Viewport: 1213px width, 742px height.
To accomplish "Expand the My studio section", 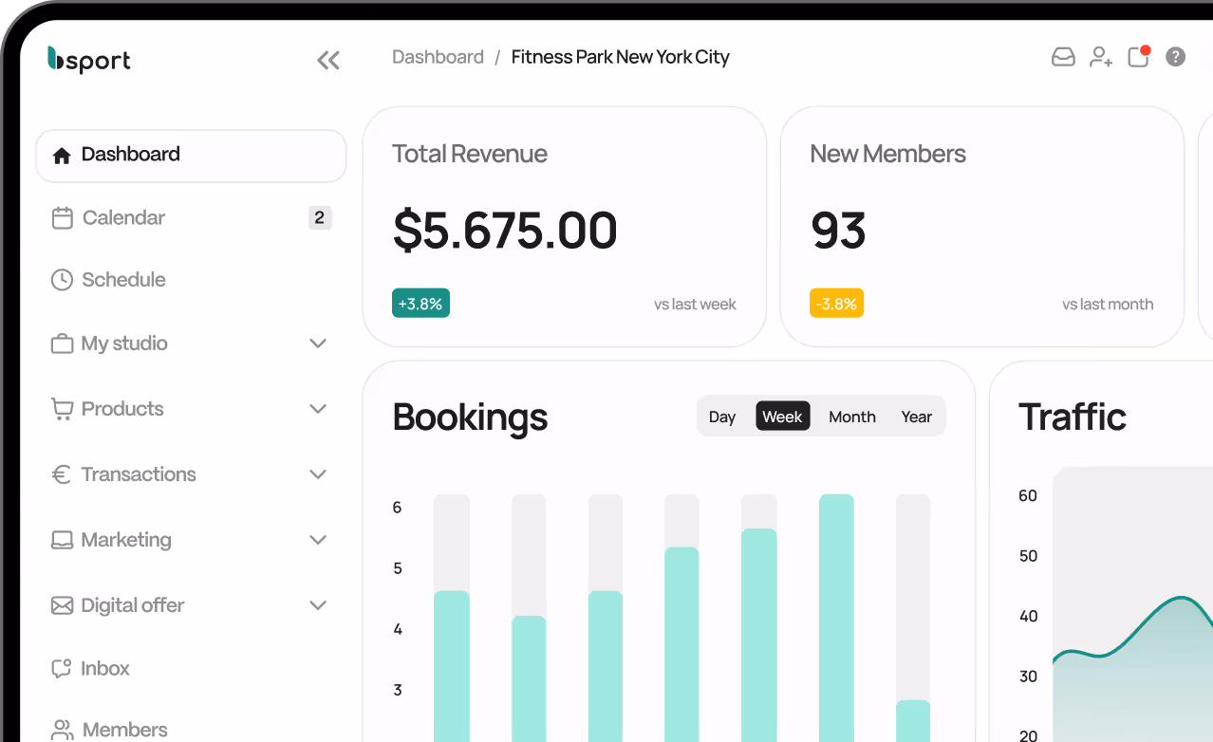I will coord(318,343).
